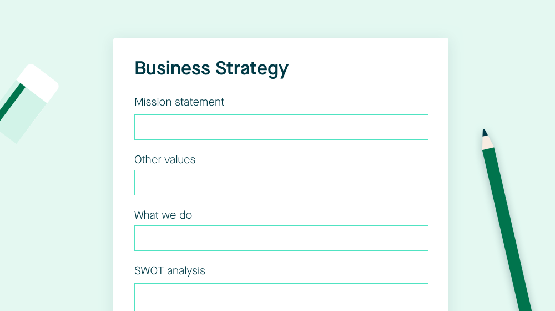The width and height of the screenshot is (555, 311).
Task: Click the mint background above the form
Action: coord(281,18)
